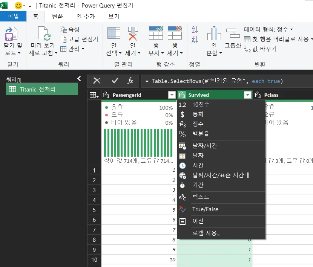Click the 그룹화 icon
313x267 pixels.
tap(233, 34)
